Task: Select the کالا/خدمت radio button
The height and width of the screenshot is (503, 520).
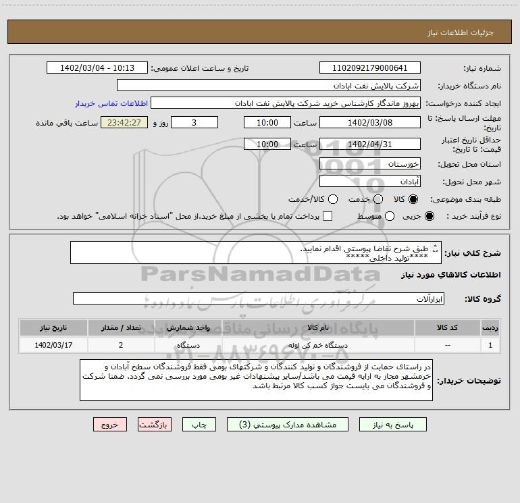Action: 333,199
